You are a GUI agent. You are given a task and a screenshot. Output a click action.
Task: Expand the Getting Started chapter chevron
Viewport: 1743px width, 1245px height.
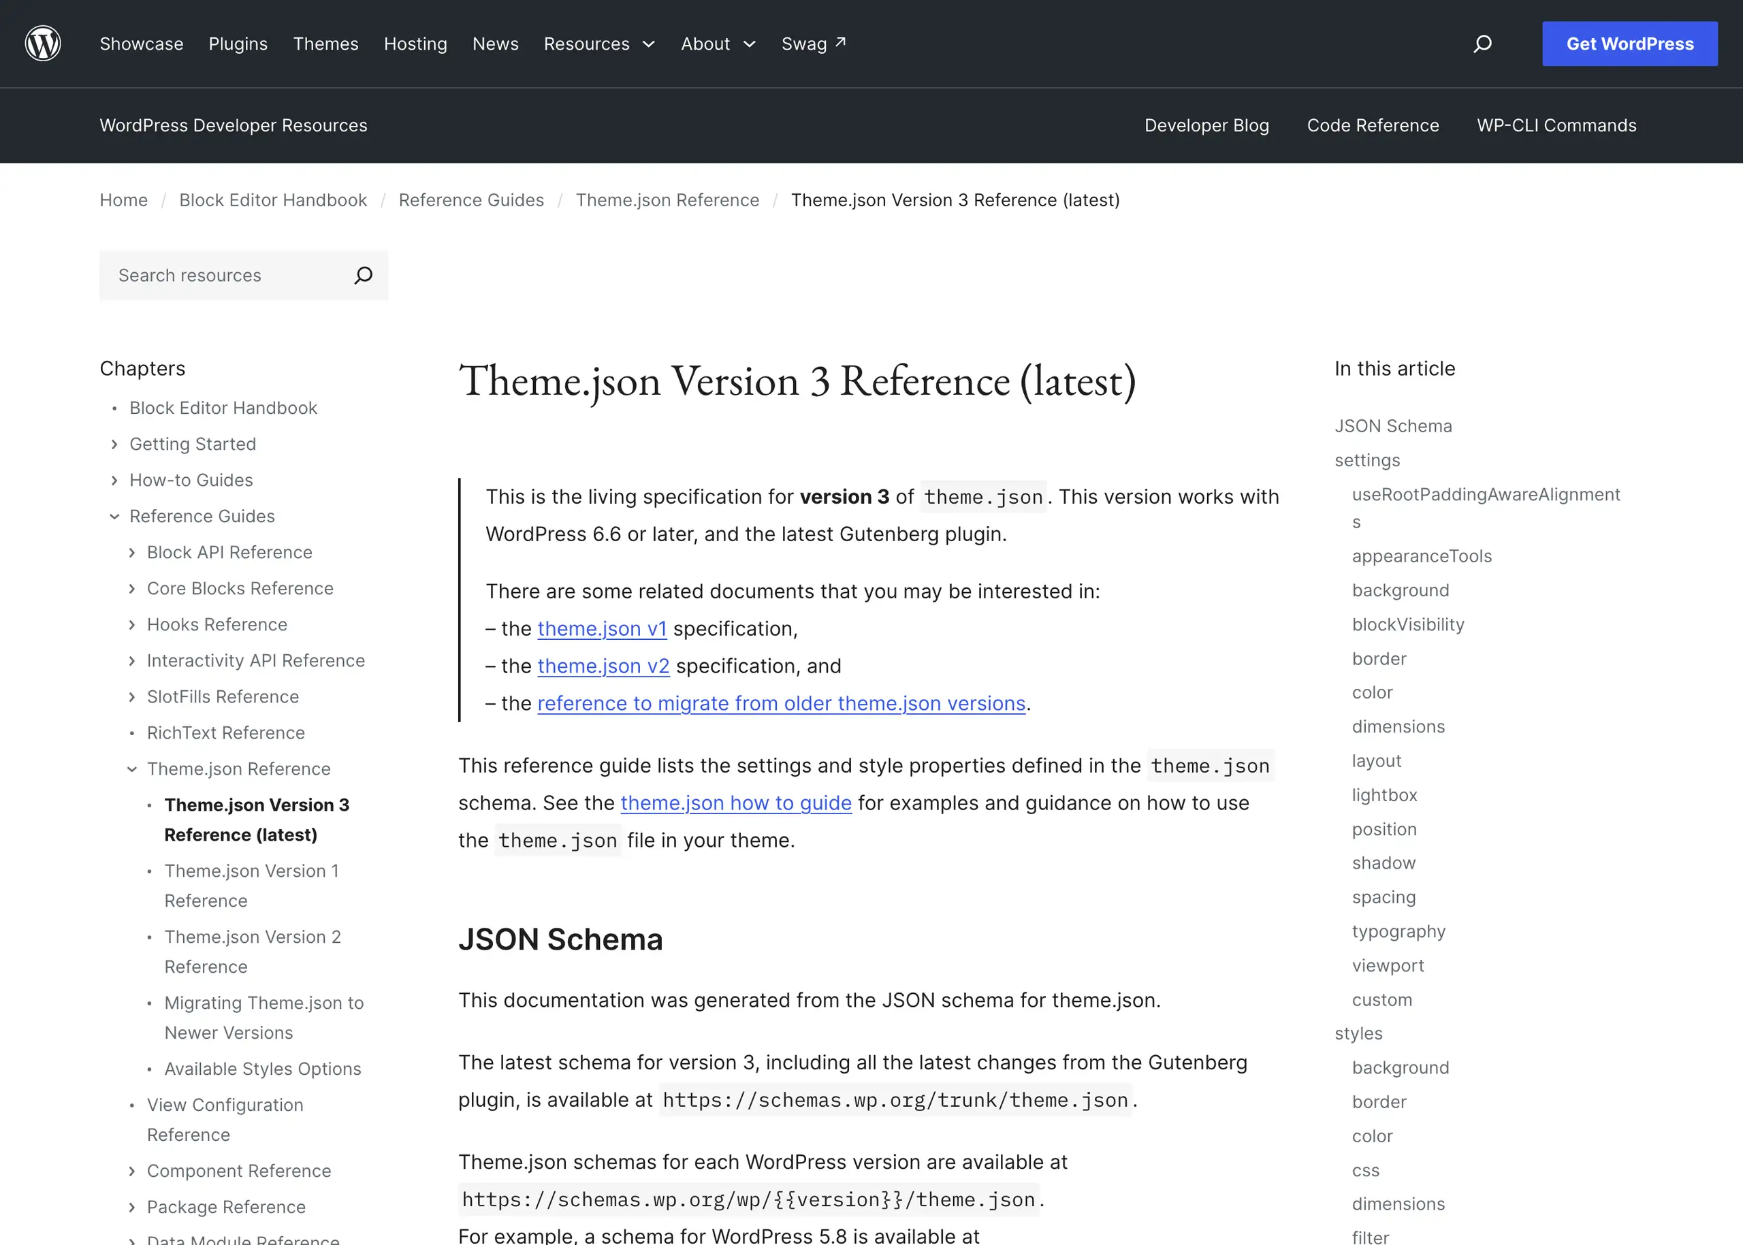tap(114, 444)
